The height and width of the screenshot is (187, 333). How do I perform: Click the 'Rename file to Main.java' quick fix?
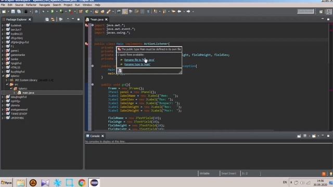[x=139, y=60]
